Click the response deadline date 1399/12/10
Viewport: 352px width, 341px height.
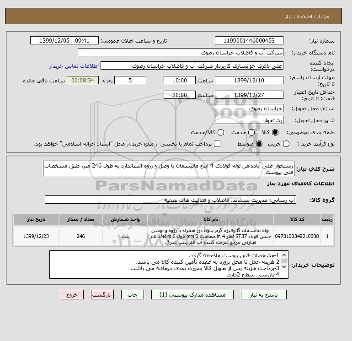click(249, 80)
